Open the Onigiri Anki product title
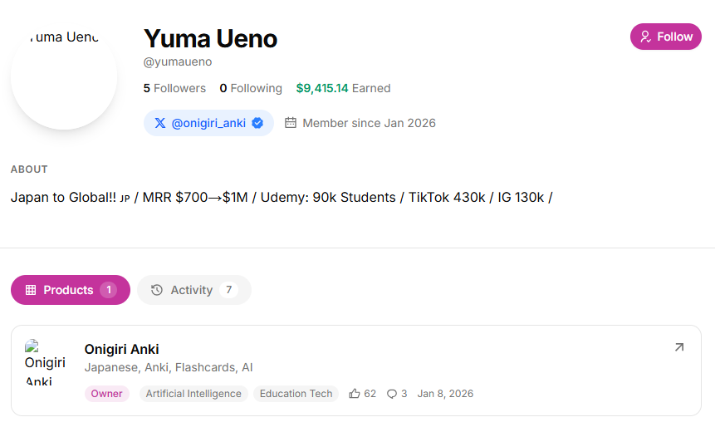 pyautogui.click(x=122, y=349)
